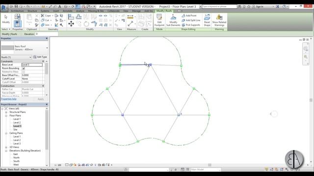Collapse the Ceiling Plans tree node
Viewport: 314px width, 176px height.
pyautogui.click(x=6, y=133)
